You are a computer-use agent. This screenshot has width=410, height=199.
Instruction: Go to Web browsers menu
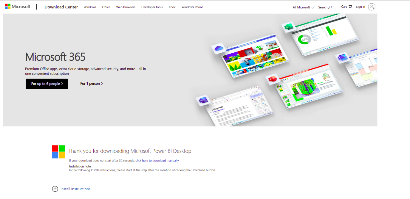(126, 7)
